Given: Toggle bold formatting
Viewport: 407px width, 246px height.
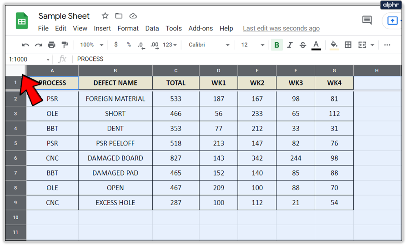Looking at the screenshot, I should pyautogui.click(x=276, y=45).
